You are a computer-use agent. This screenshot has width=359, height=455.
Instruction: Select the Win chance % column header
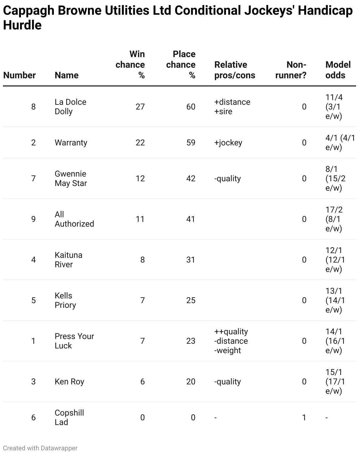130,64
